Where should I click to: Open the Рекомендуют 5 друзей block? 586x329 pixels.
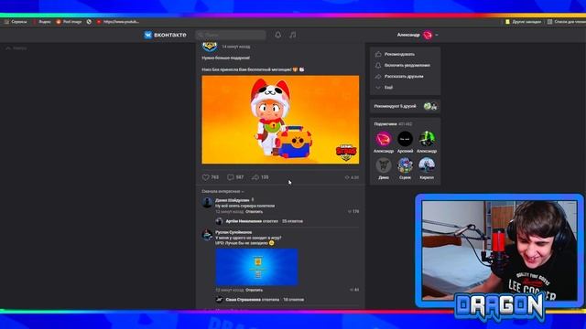click(405, 106)
